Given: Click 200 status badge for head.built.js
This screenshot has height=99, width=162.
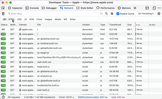Looking at the screenshot, I should click(3, 67).
